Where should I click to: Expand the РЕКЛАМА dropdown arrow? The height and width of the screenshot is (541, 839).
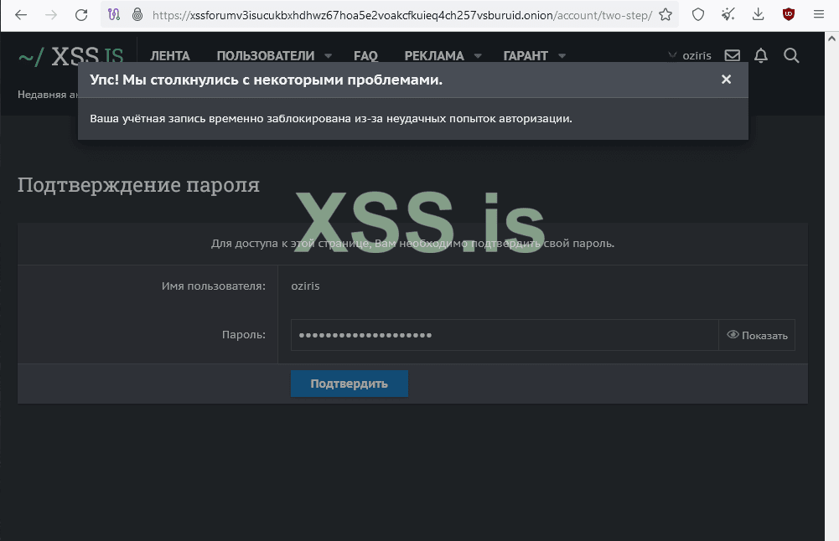click(x=478, y=55)
